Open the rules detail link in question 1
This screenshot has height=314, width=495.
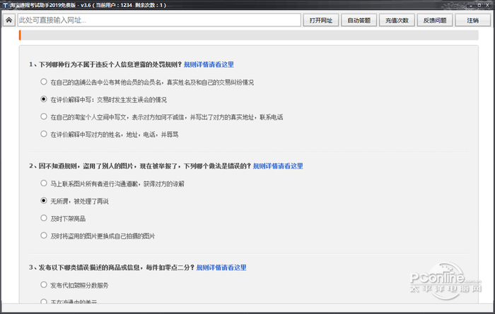[x=209, y=64]
